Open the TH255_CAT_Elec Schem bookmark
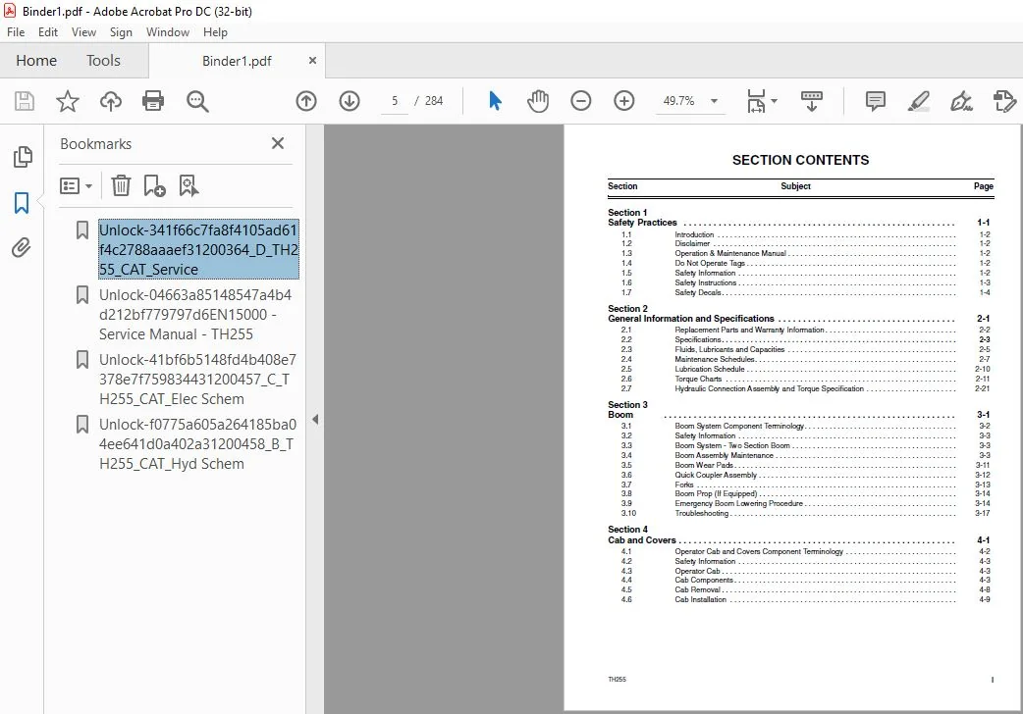1023x714 pixels. pyautogui.click(x=197, y=379)
